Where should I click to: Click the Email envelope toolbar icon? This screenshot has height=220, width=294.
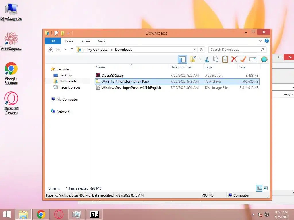(x=253, y=60)
